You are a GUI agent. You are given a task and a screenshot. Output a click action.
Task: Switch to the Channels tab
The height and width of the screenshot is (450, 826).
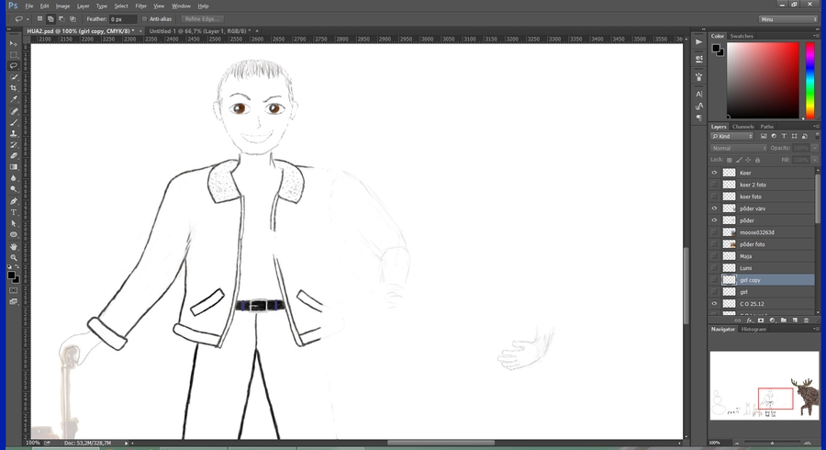pyautogui.click(x=742, y=127)
